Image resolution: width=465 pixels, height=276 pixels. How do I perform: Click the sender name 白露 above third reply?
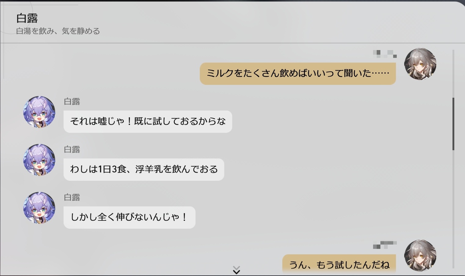coord(72,198)
